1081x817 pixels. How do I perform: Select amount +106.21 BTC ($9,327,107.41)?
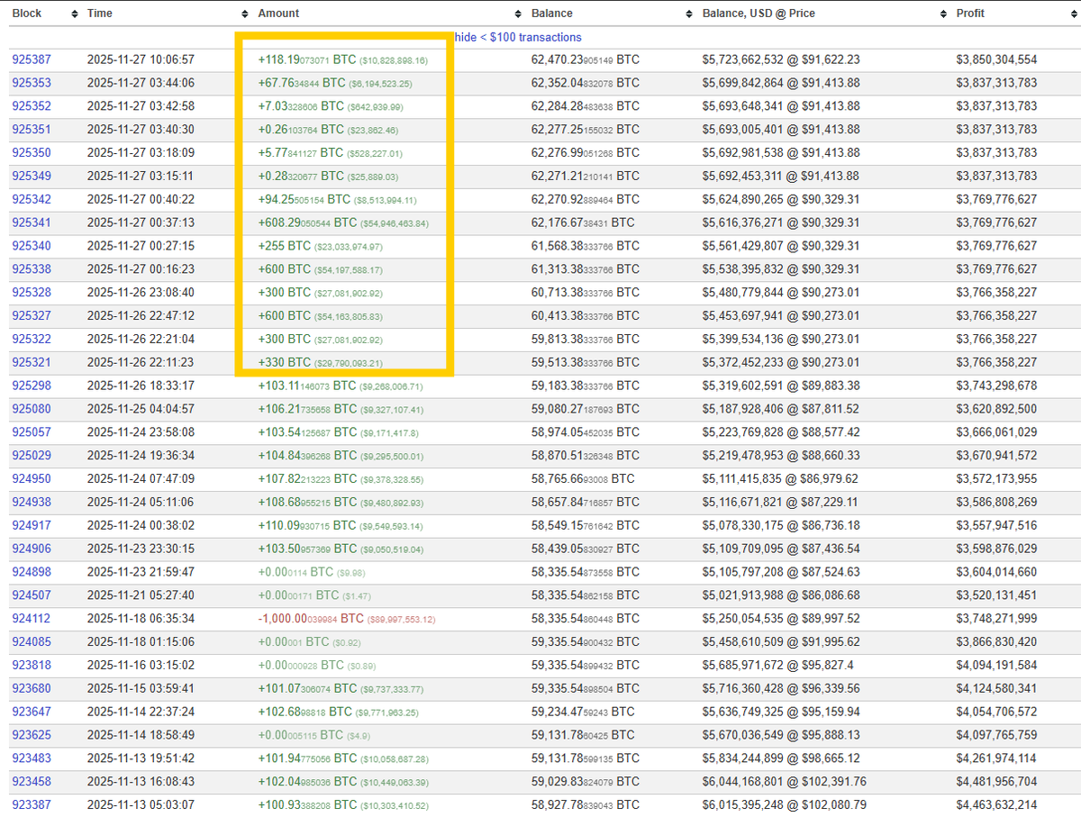(x=341, y=409)
